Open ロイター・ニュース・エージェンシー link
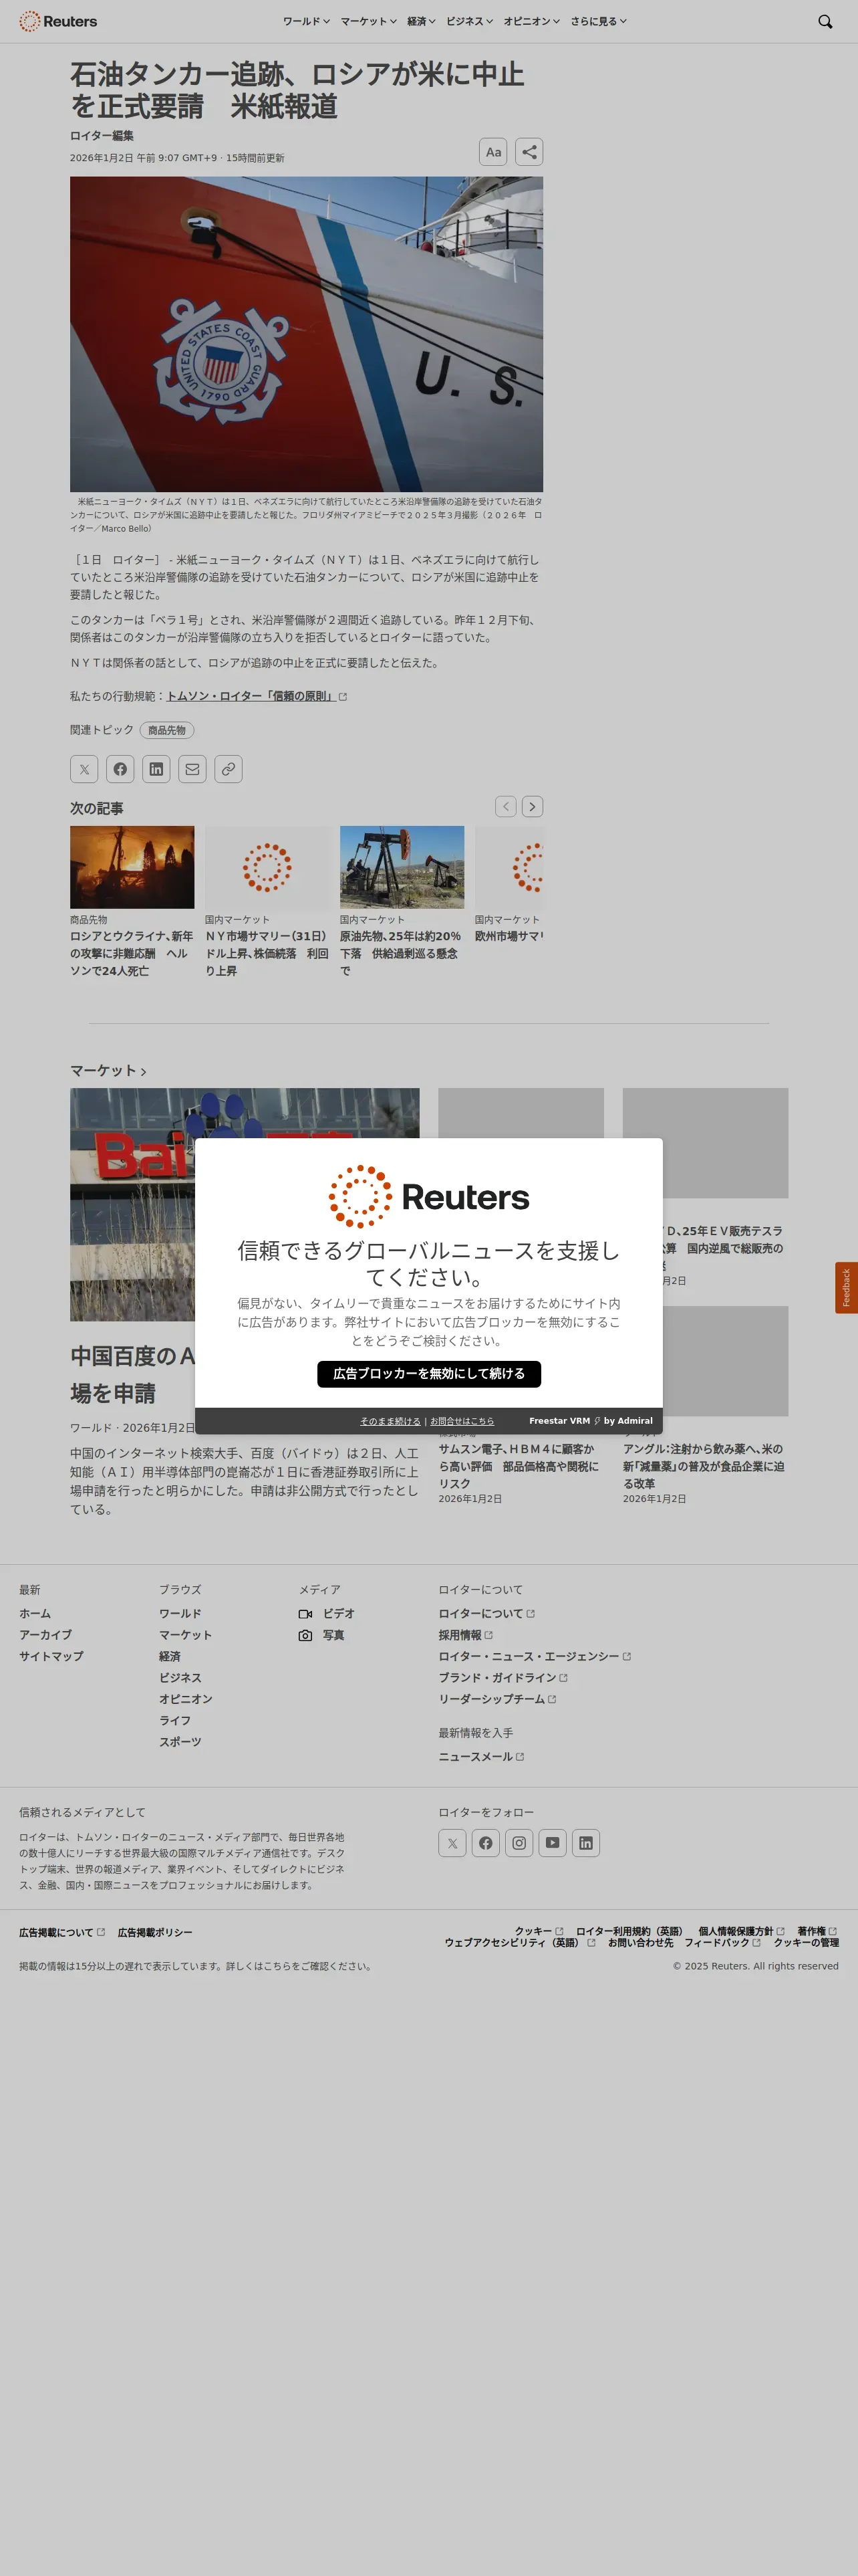858x2576 pixels. (x=535, y=1657)
